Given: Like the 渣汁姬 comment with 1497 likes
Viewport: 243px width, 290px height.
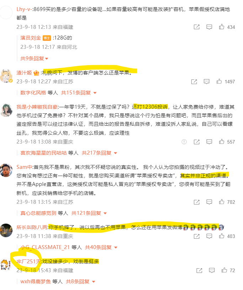Looking at the screenshot, I should 219,81.
